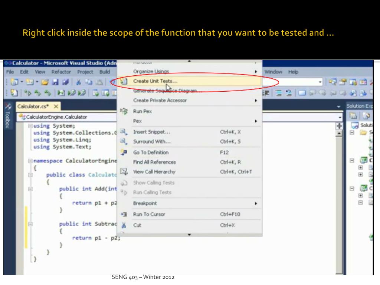Image resolution: width=380 pixels, height=285 pixels.
Task: Click the Create Unit Tests icon in the menu
Action: (x=124, y=81)
